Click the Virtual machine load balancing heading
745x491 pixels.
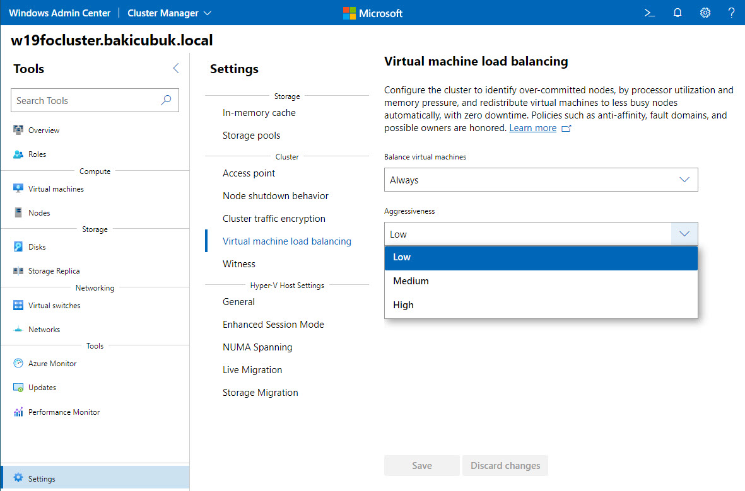(x=476, y=61)
